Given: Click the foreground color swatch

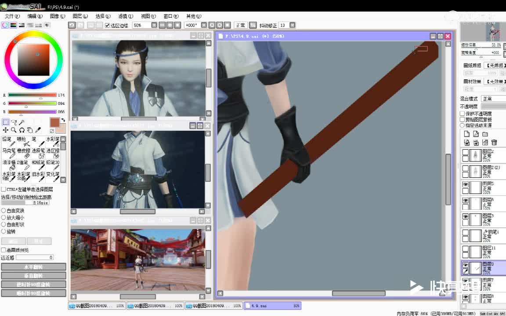Looking at the screenshot, I should point(54,122).
